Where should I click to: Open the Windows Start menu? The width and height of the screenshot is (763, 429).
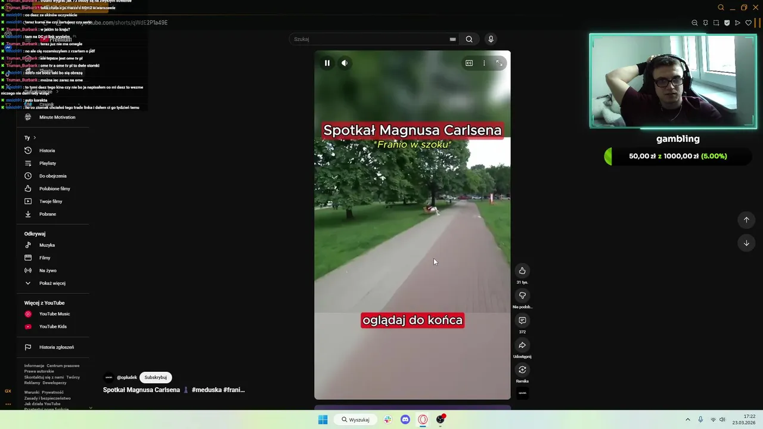coord(322,419)
